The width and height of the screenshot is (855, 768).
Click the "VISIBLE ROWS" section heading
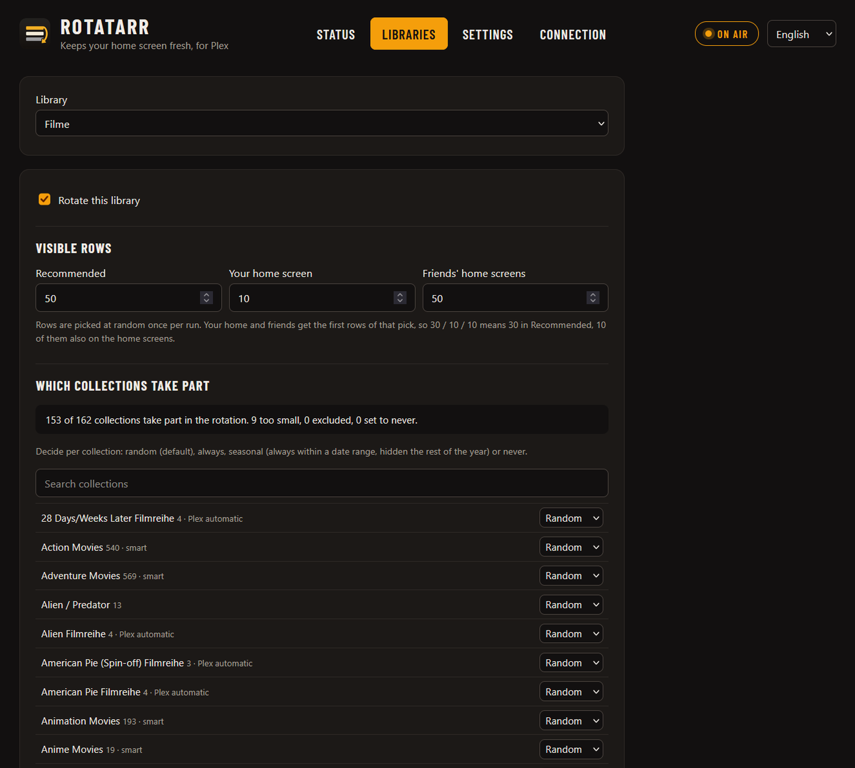[74, 249]
